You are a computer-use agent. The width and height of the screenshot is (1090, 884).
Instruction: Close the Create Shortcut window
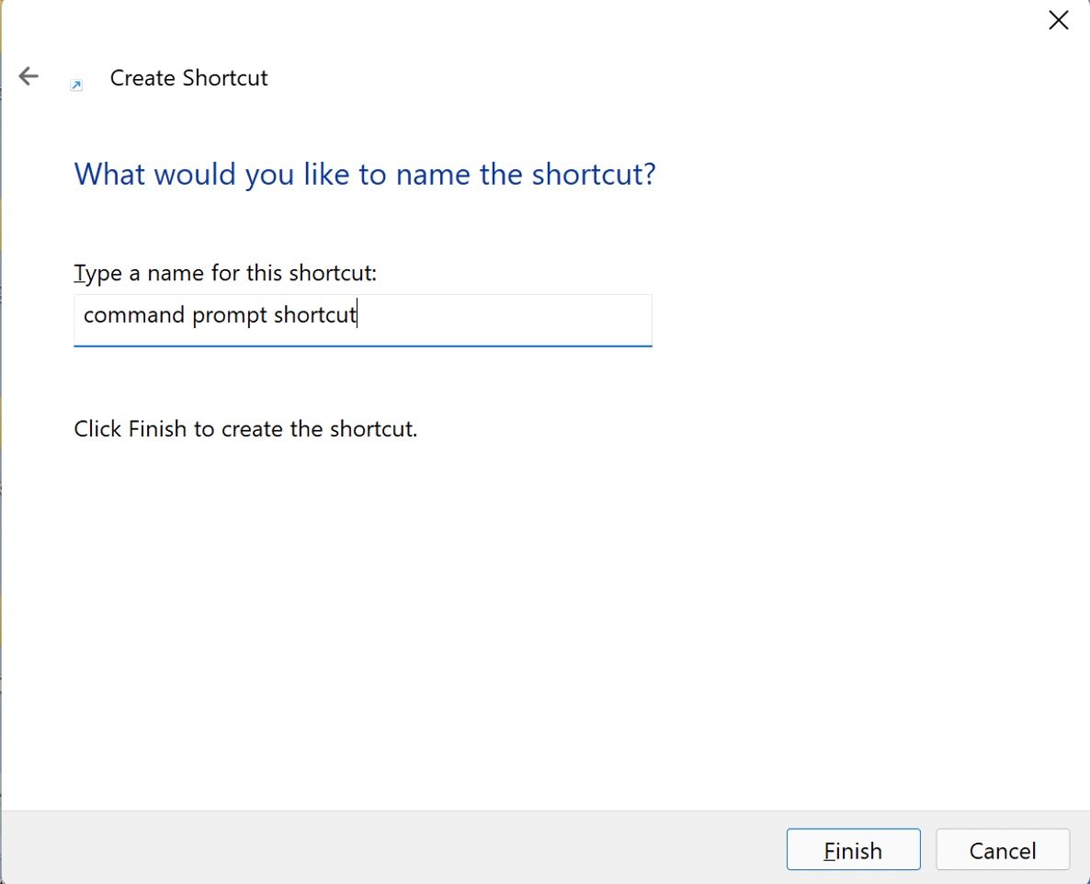(x=1058, y=19)
